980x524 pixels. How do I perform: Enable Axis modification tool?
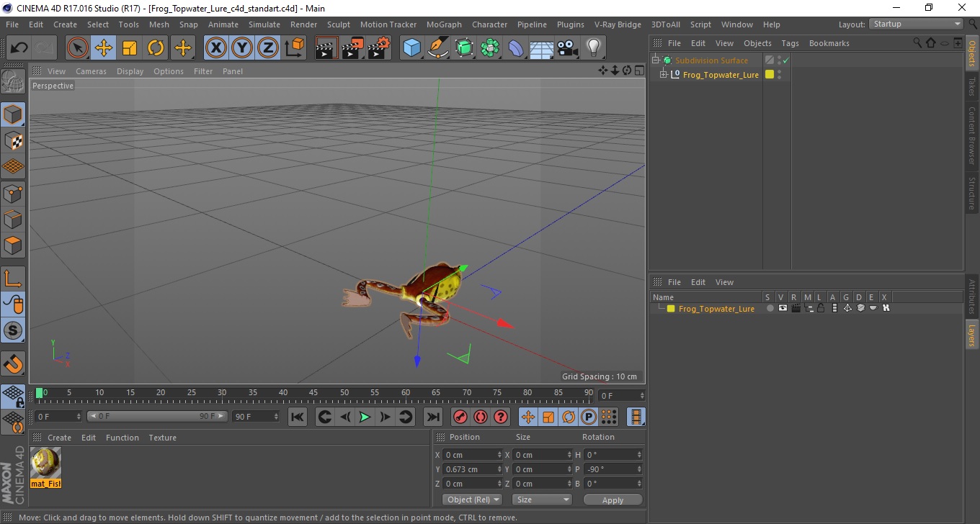pos(13,279)
